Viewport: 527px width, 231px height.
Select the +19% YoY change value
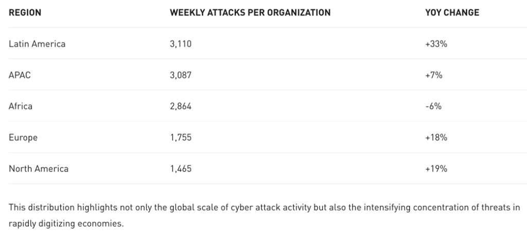click(436, 168)
